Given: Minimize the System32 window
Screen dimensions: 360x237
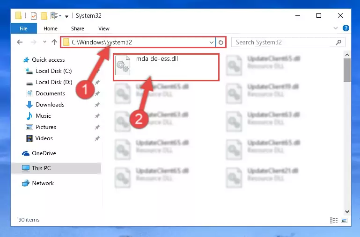Looking at the screenshot, I should tap(298, 15).
